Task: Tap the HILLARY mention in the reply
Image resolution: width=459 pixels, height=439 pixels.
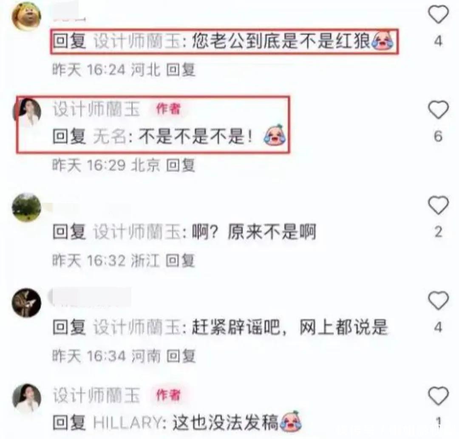Action: point(127,423)
